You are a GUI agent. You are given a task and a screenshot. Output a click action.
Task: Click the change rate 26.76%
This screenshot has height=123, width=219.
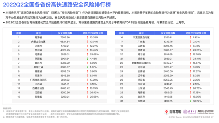(197, 88)
